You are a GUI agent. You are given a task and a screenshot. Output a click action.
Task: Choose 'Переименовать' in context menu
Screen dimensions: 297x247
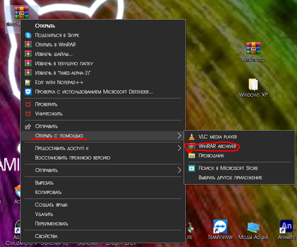click(103, 224)
